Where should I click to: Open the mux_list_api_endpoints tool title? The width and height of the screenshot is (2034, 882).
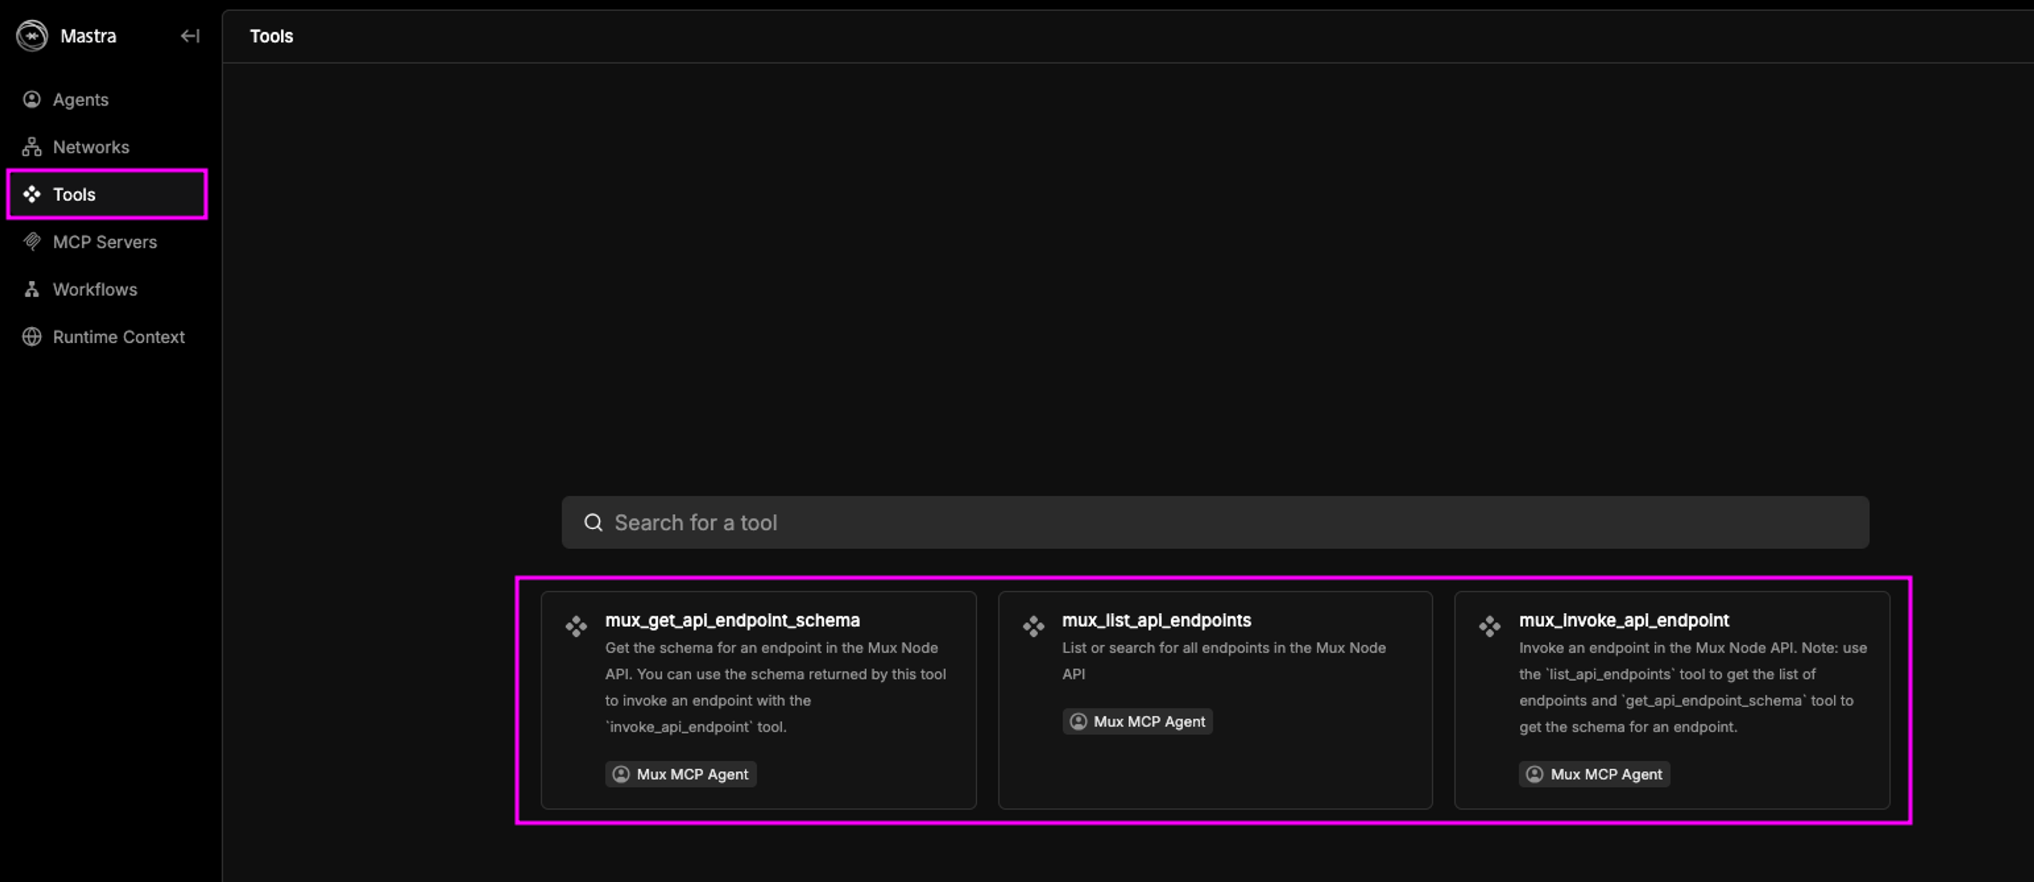[1156, 621]
